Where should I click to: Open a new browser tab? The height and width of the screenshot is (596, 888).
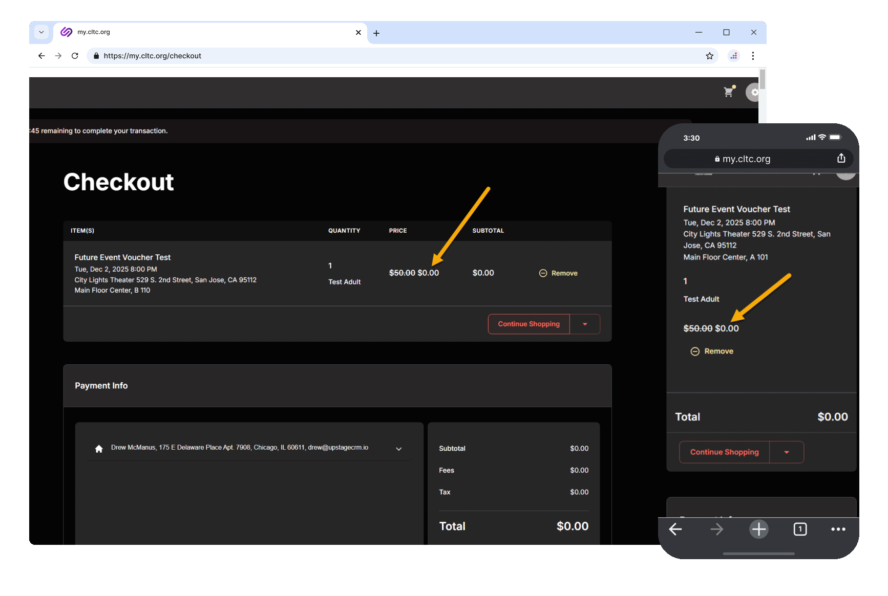click(376, 33)
